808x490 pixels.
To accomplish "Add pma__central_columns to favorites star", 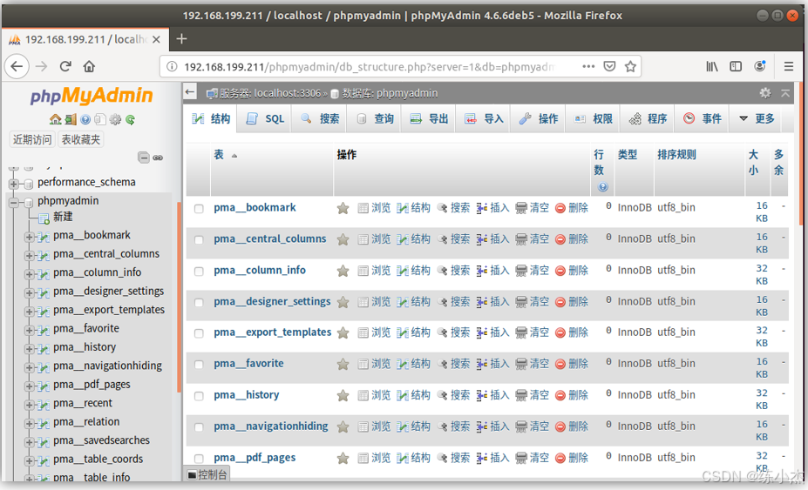I will coord(343,239).
